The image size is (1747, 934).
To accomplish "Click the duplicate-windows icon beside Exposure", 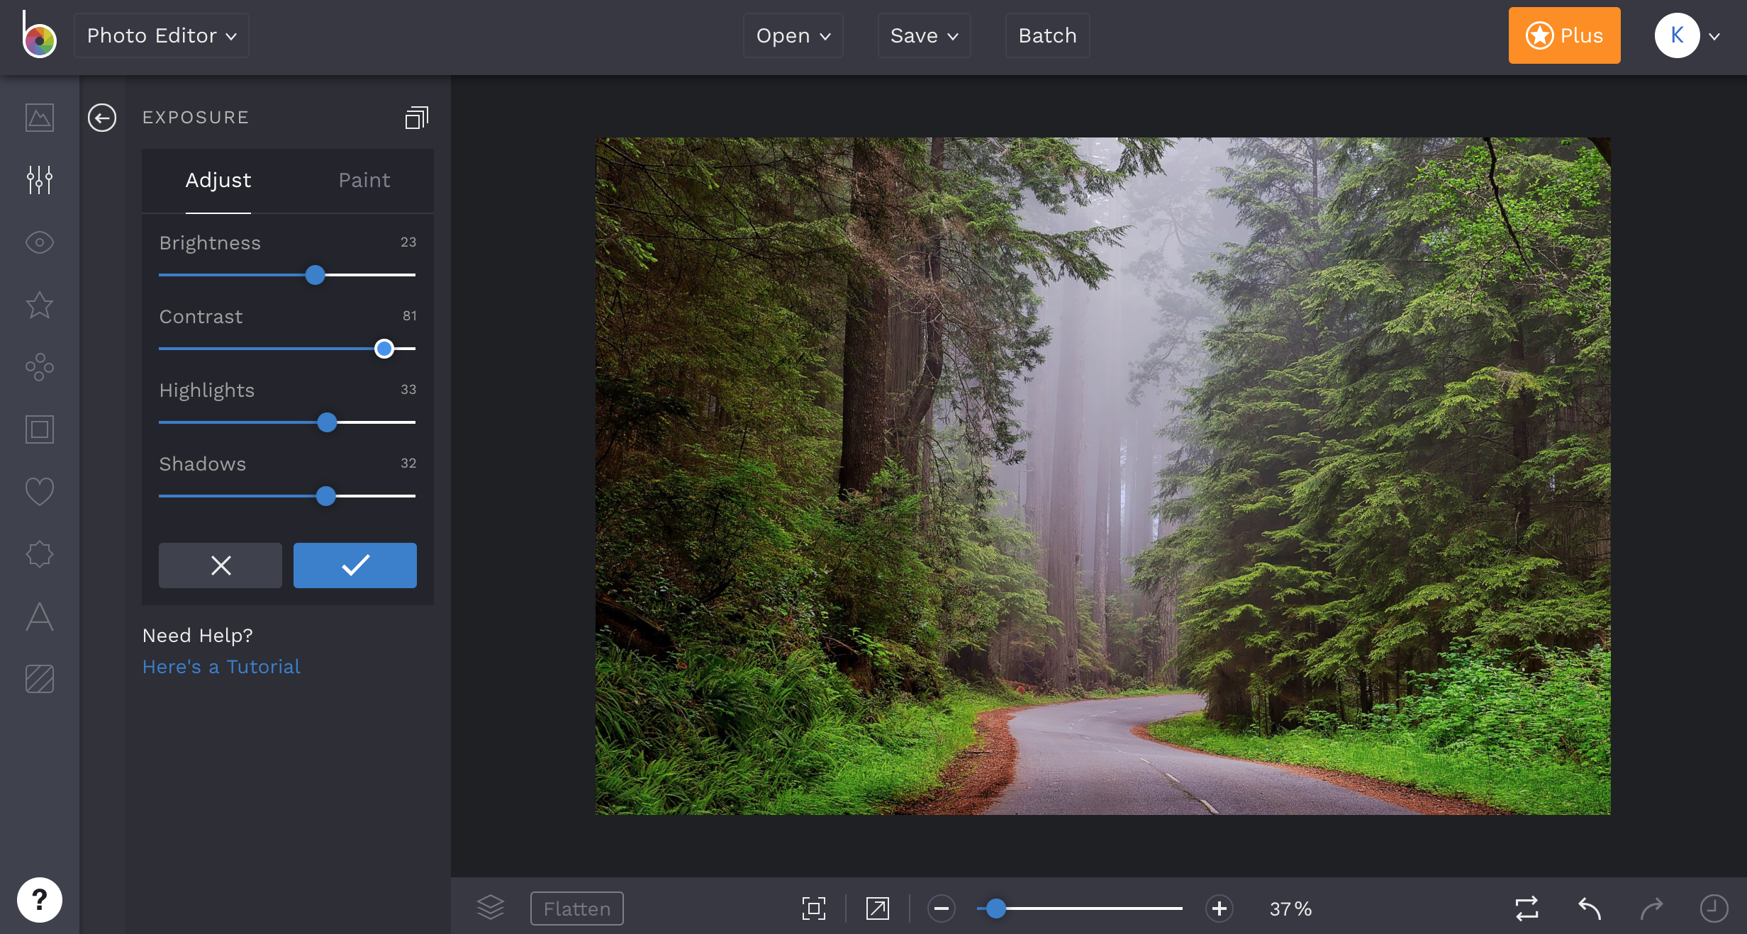I will [x=417, y=118].
